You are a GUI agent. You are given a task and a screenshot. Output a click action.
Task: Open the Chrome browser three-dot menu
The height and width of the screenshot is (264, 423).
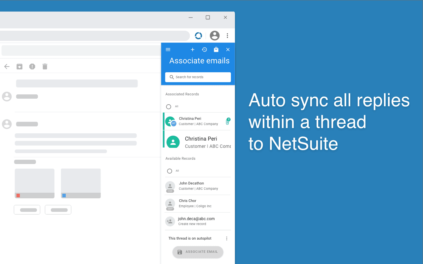coord(227,36)
